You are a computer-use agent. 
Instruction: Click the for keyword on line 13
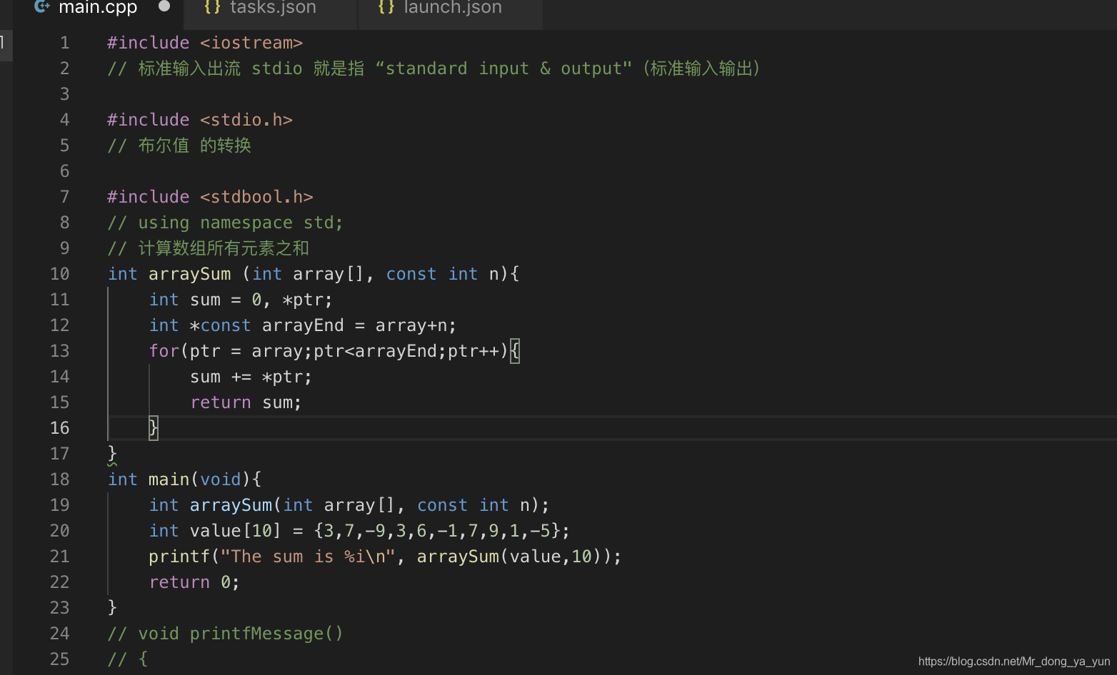[x=164, y=350]
